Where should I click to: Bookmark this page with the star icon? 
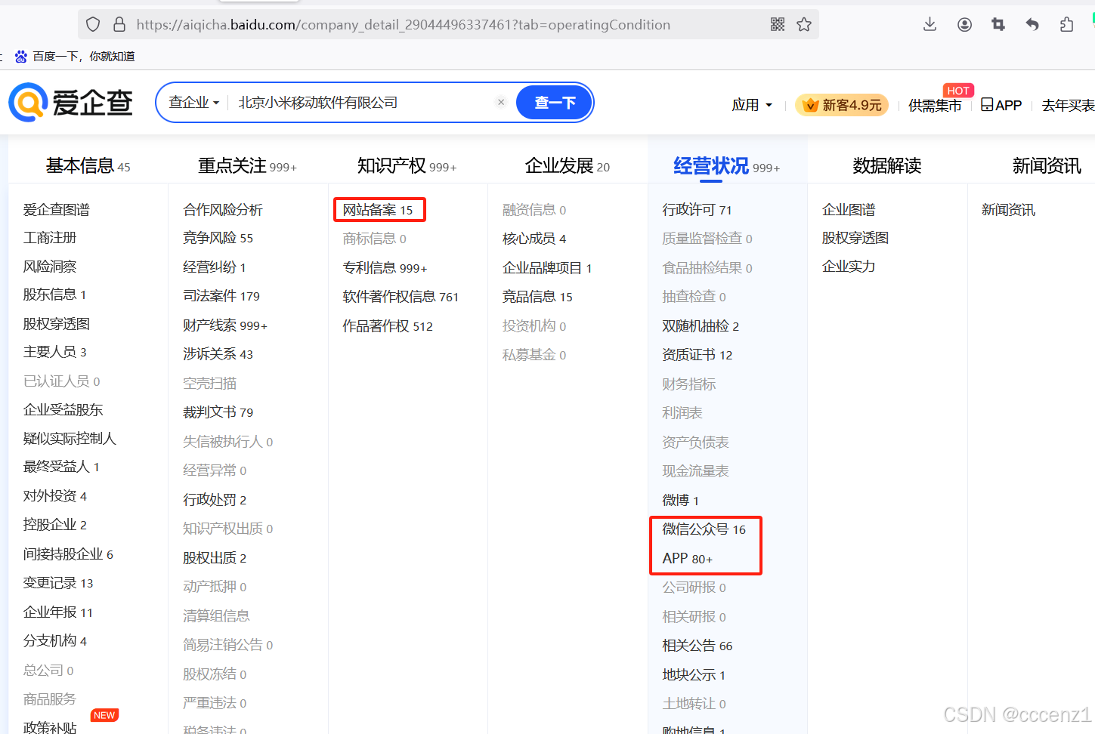[804, 25]
